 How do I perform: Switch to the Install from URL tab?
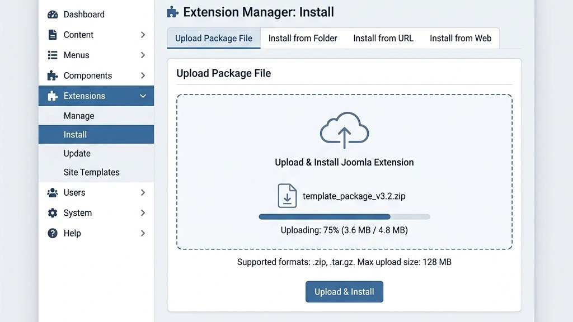click(x=383, y=38)
